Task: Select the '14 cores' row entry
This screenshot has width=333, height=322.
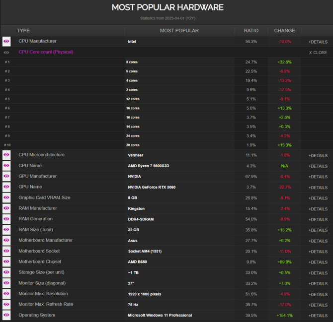Action: pyautogui.click(x=133, y=127)
